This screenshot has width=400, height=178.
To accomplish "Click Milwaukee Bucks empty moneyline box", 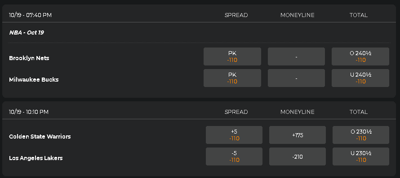I will [296, 78].
